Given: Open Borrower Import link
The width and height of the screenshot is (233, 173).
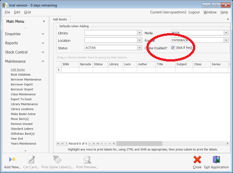Looking at the screenshot, I should pyautogui.click(x=22, y=90).
